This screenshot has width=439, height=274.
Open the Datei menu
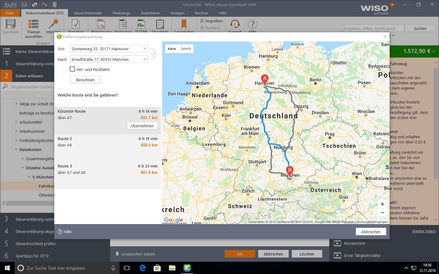pyautogui.click(x=10, y=13)
